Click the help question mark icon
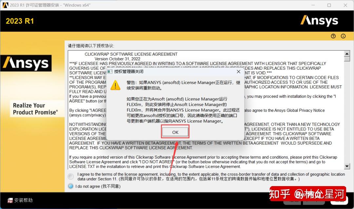Screen dimensions: 354x209 (x=333, y=36)
